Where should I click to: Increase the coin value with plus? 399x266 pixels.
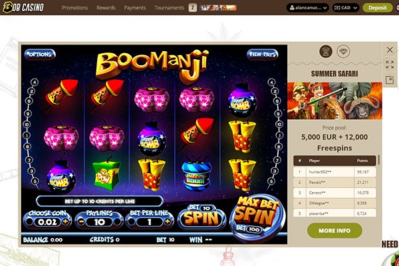point(65,221)
